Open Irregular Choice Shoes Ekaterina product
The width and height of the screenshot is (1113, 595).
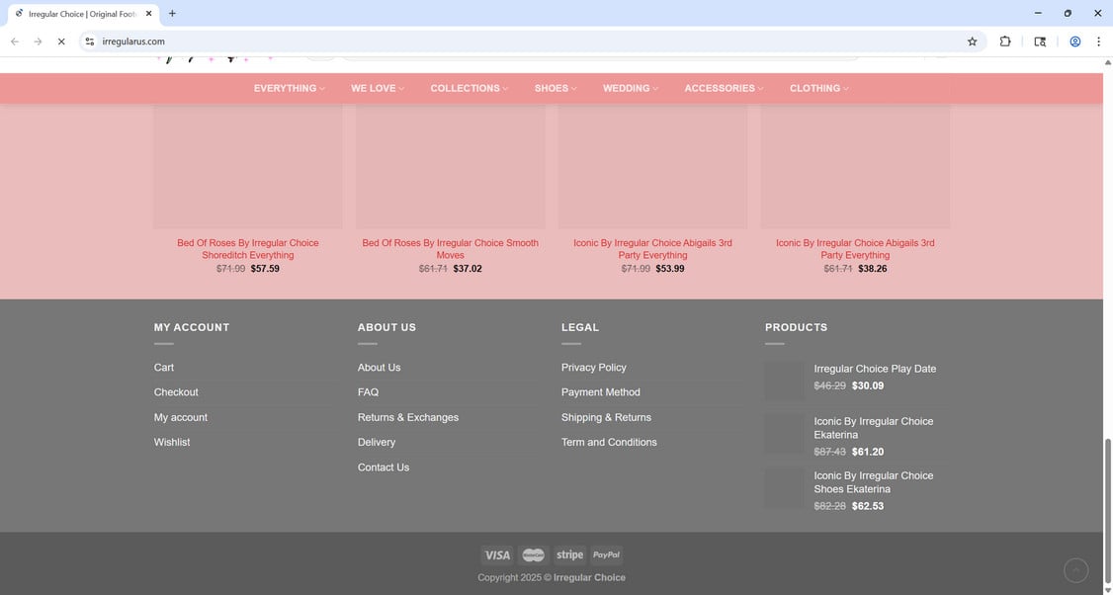874,482
